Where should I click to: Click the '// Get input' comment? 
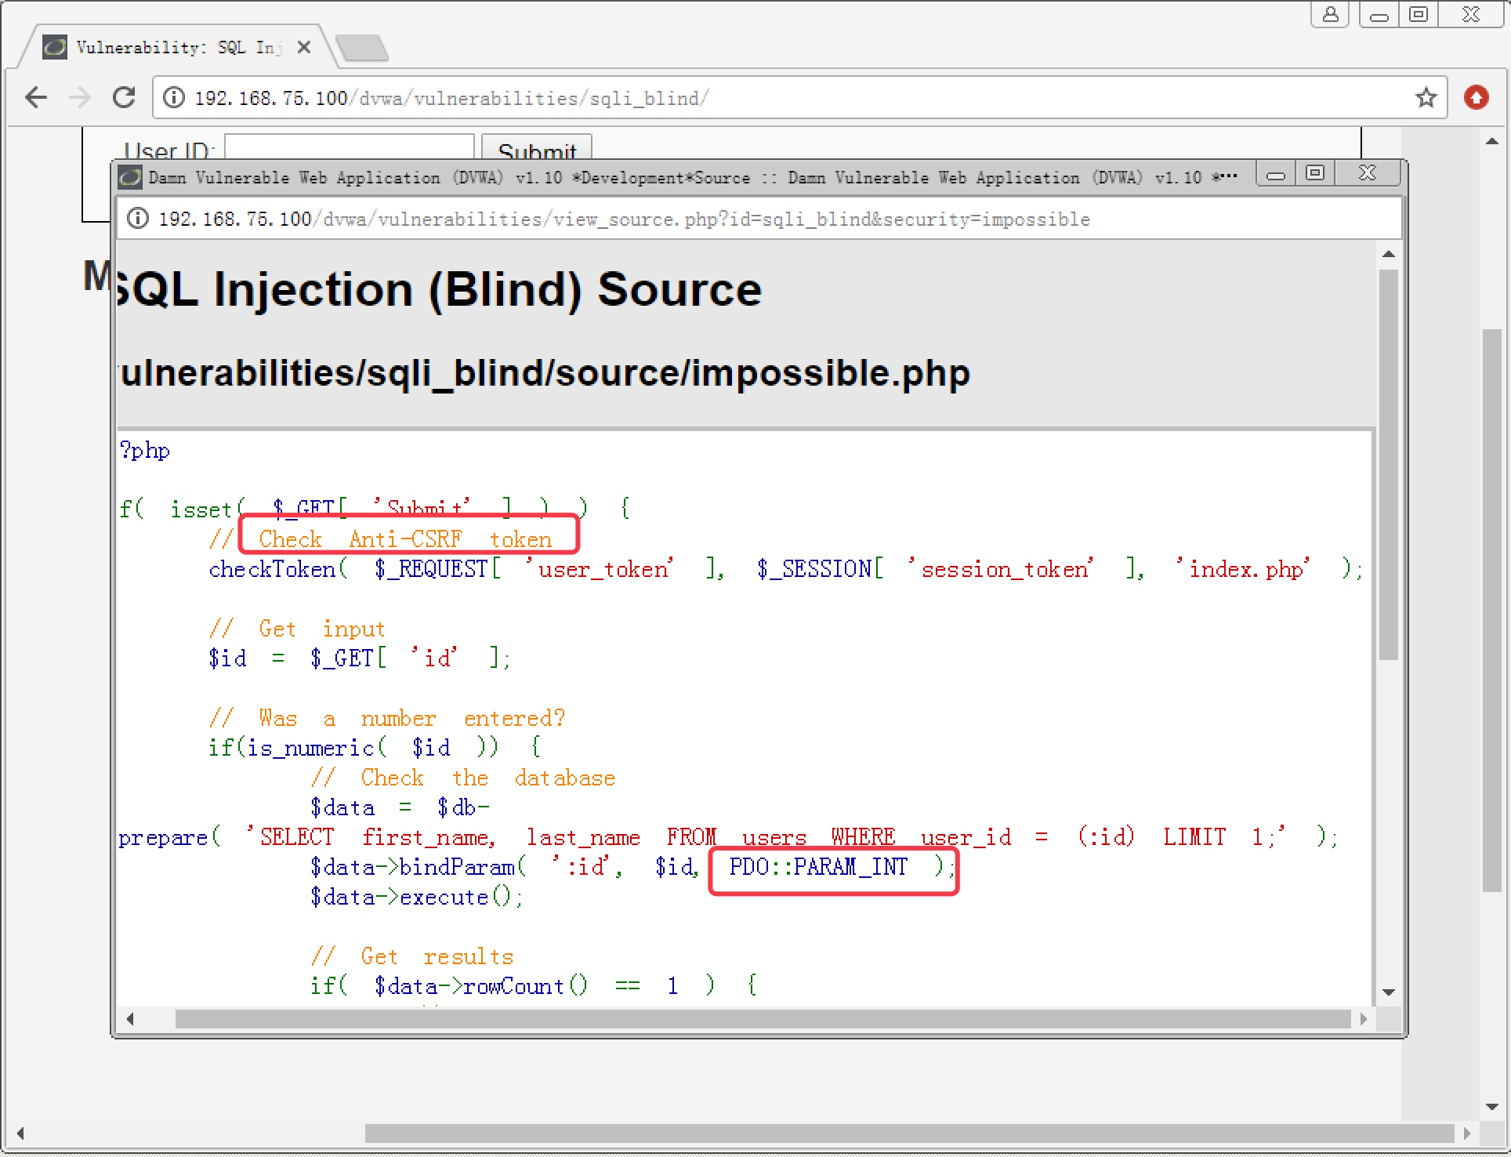point(297,629)
